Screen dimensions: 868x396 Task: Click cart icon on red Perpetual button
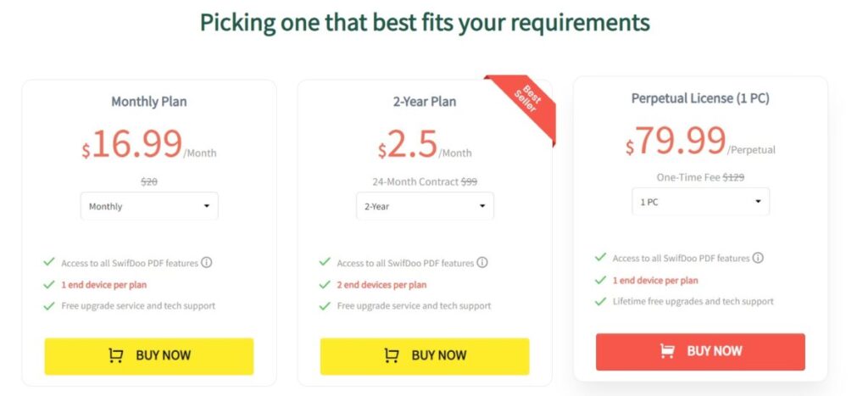click(x=667, y=350)
